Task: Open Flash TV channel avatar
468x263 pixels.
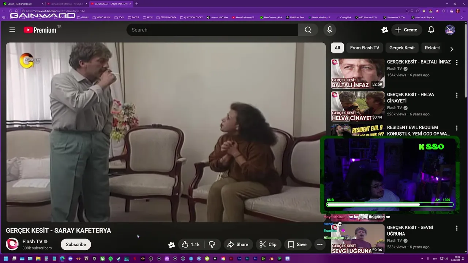Action: click(x=12, y=244)
